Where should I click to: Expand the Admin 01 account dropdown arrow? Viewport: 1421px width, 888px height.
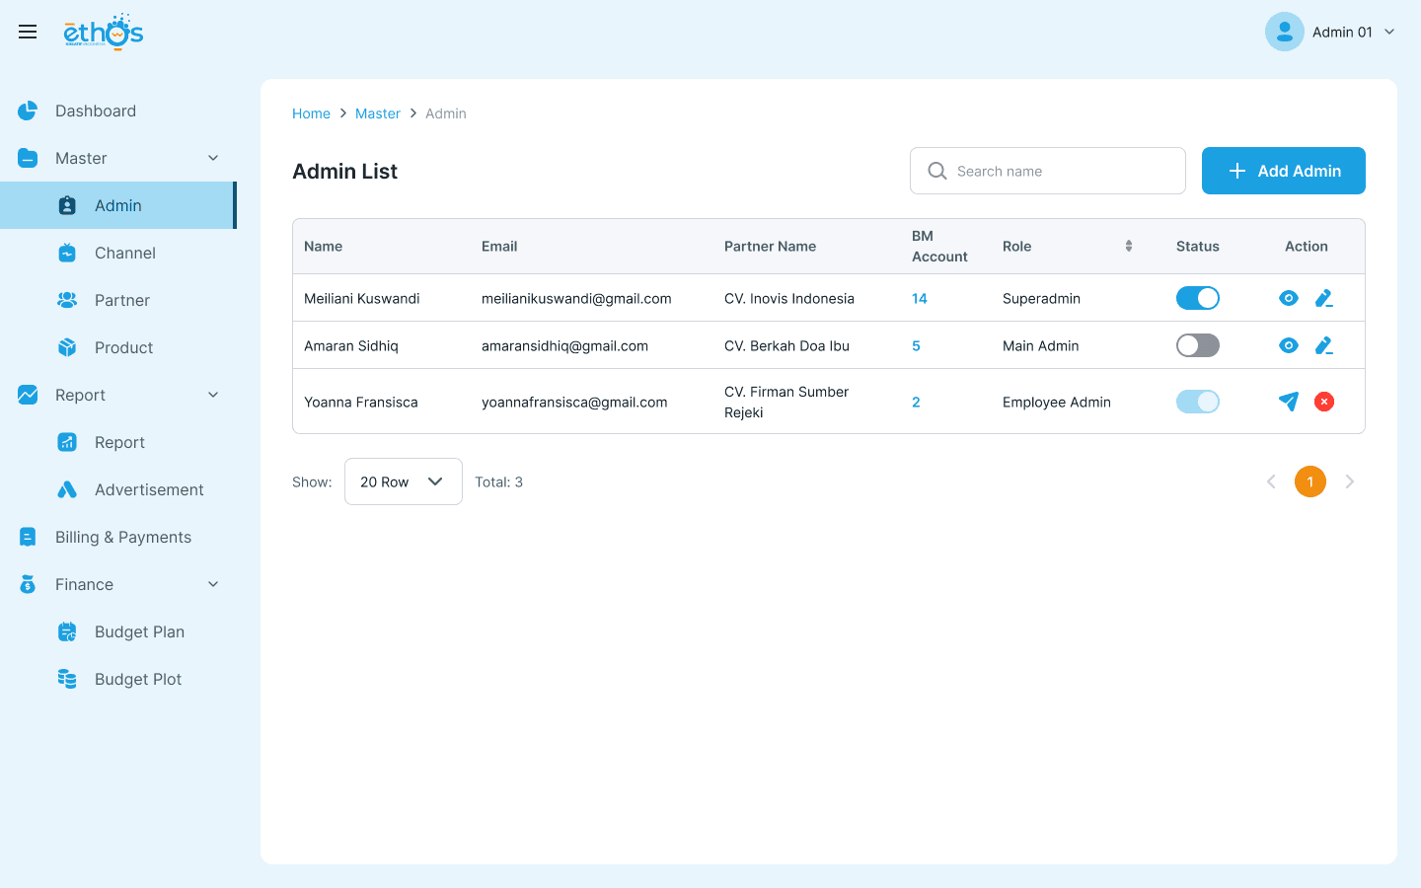click(1389, 32)
